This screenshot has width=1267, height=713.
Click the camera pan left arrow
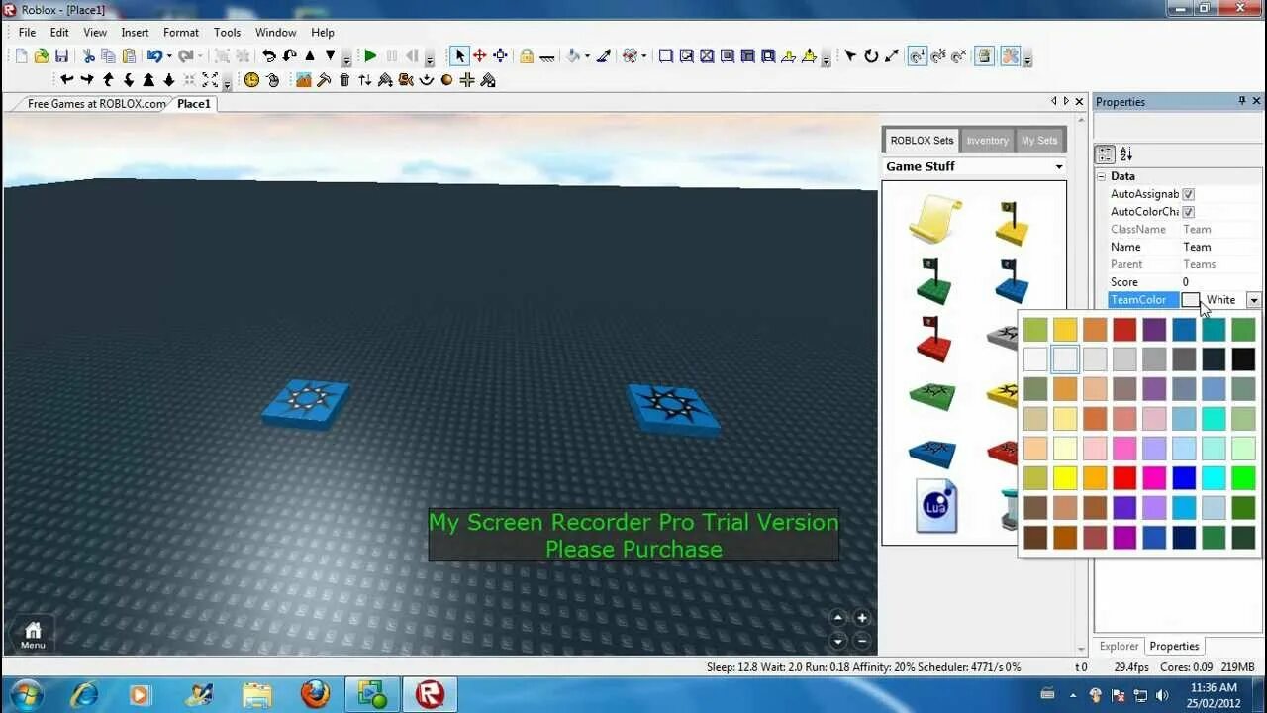pyautogui.click(x=66, y=80)
